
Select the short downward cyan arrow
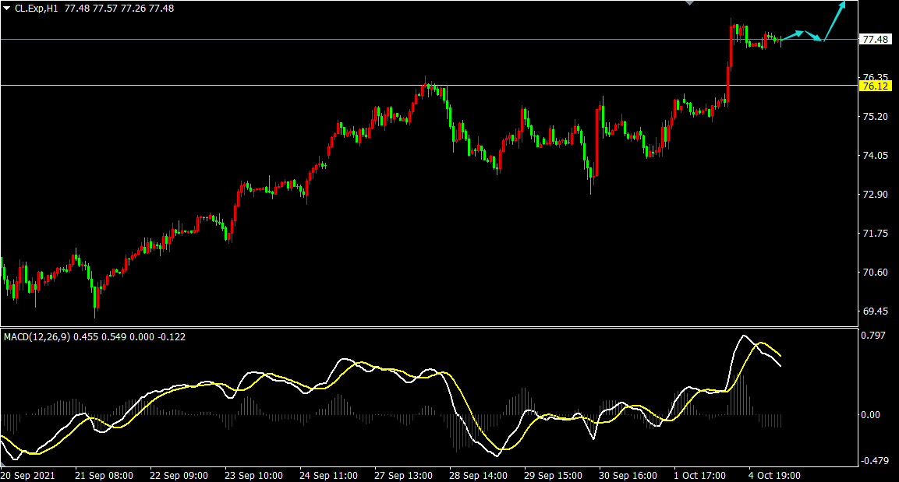pos(814,37)
